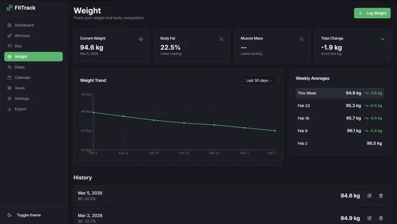Go to the Workout section
The image size is (397, 224).
[33, 36]
